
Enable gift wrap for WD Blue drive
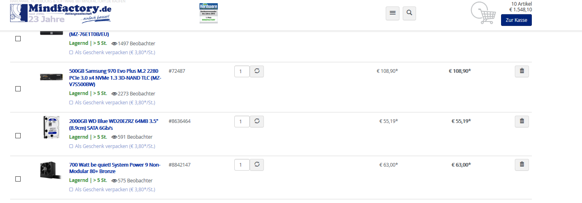tap(112, 146)
